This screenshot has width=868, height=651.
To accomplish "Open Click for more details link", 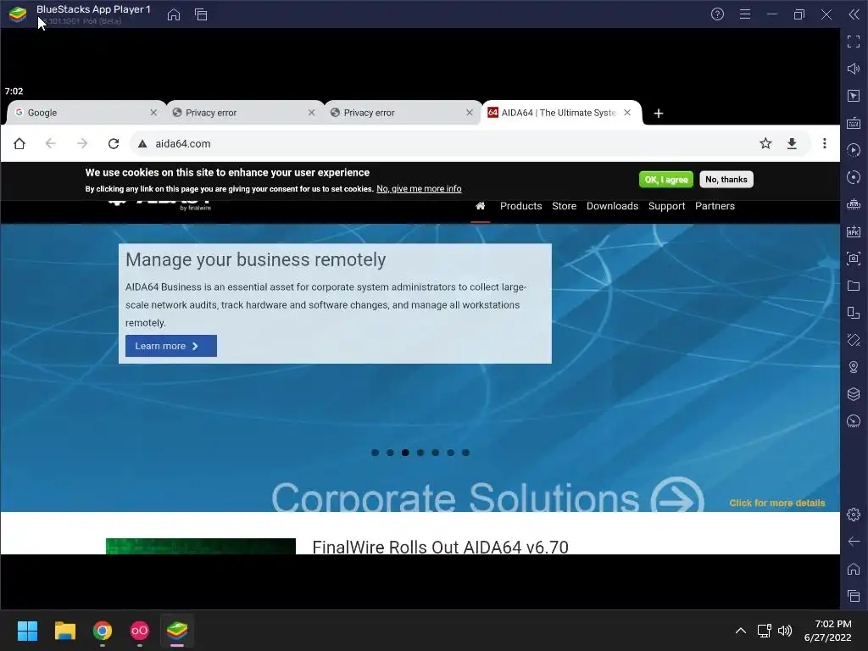I will tap(776, 504).
